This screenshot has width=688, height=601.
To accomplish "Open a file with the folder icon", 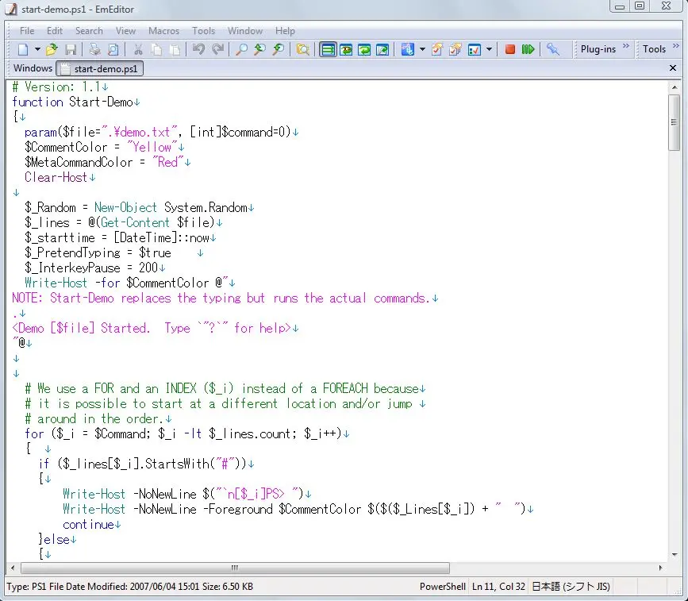I will point(52,49).
